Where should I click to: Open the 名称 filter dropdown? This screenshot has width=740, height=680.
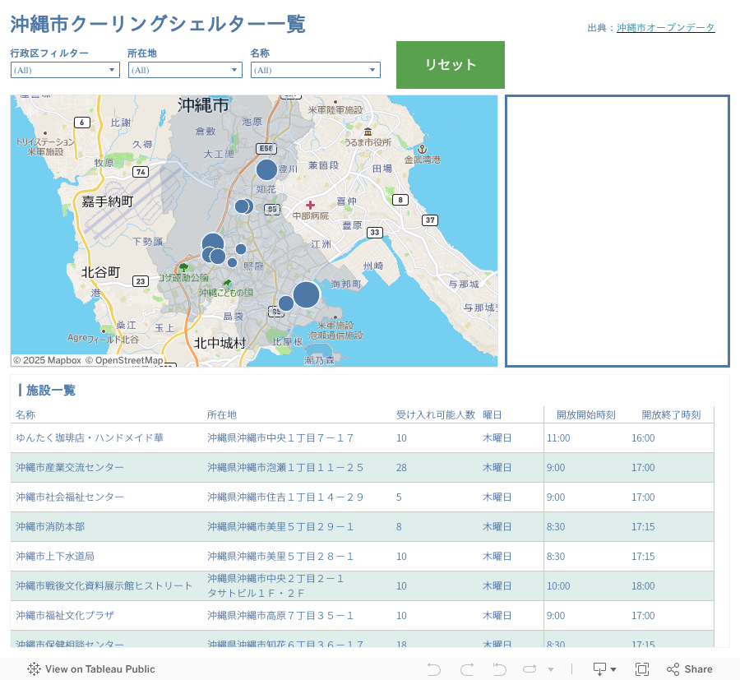[x=315, y=70]
